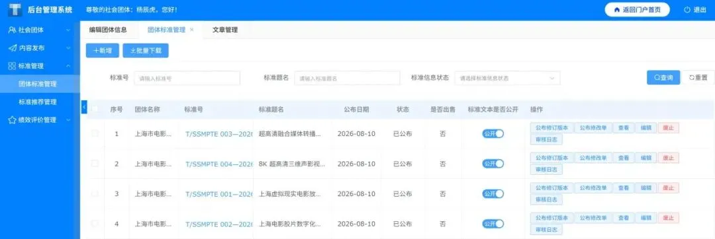This screenshot has height=239, width=715.
Task: Open the 标准信息状态 dropdown
Action: (x=507, y=78)
